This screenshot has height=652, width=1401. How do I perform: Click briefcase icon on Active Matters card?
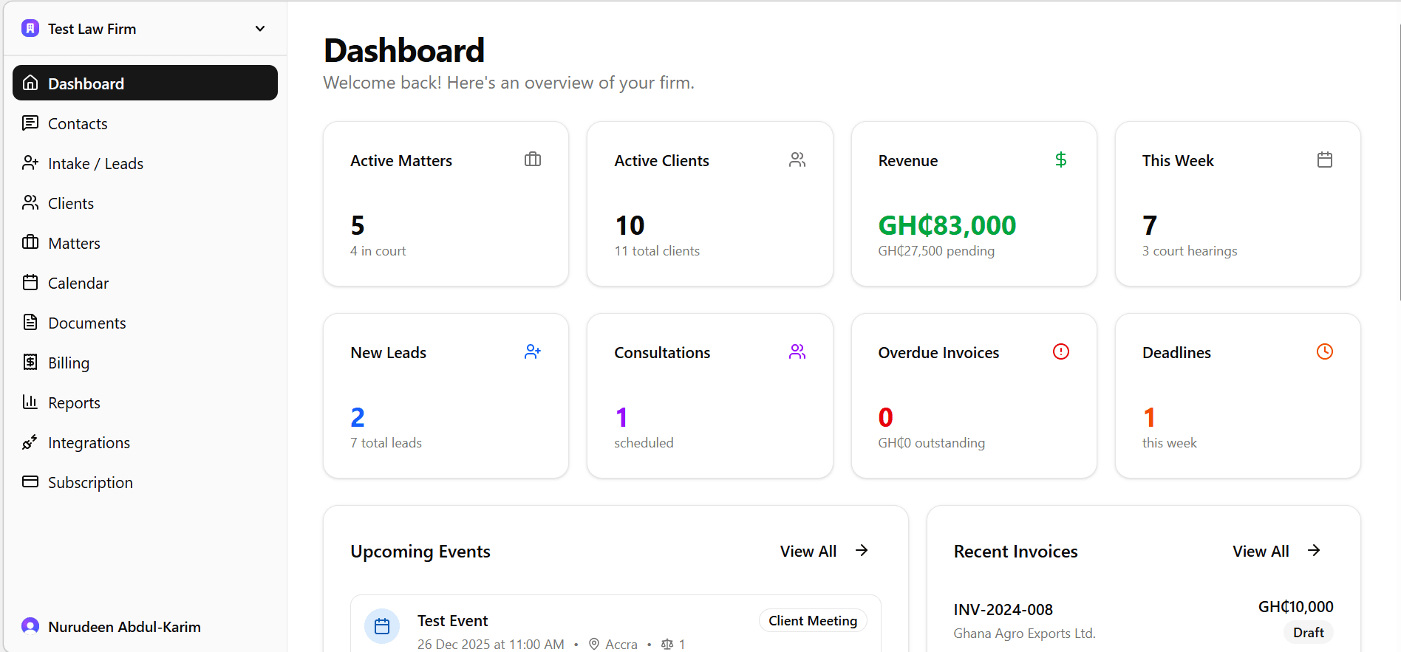click(533, 159)
